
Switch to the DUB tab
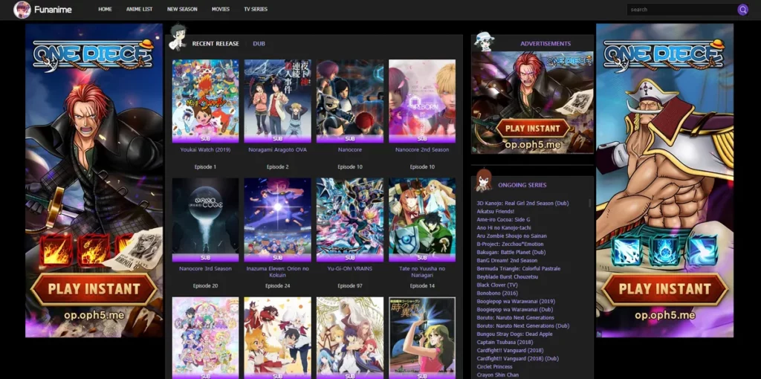259,44
